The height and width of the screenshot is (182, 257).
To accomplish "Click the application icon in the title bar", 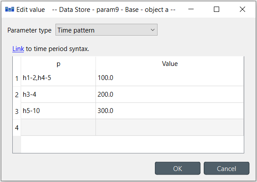I will [10, 9].
